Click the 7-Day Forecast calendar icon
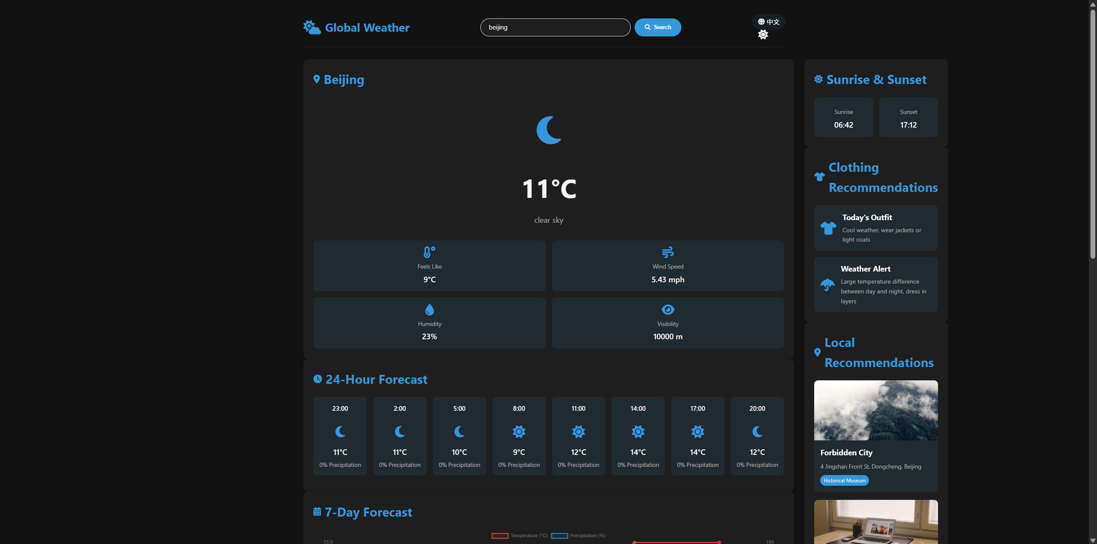The image size is (1097, 544). 317,511
